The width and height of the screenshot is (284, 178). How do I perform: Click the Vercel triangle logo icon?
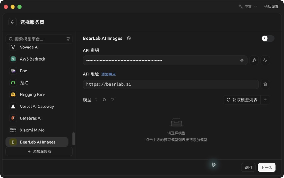click(13, 107)
